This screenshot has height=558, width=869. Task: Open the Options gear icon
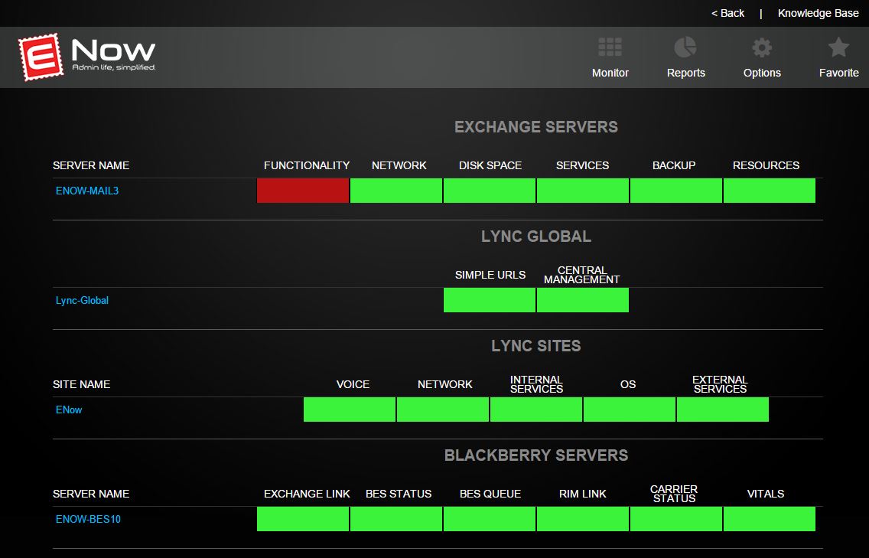click(x=761, y=47)
